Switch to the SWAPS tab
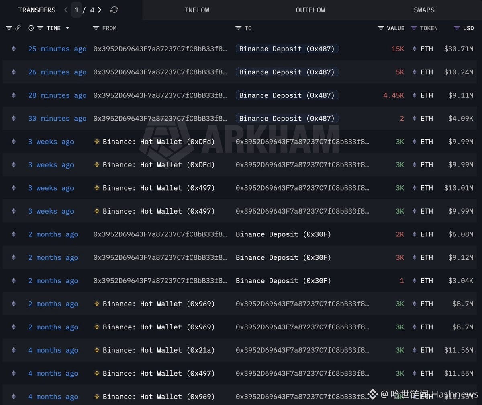Viewport: 482px width, 405px height. point(424,10)
